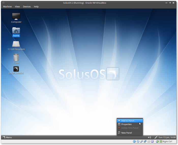Select Properties in the panel context menu
This screenshot has height=145, width=178.
point(126,124)
